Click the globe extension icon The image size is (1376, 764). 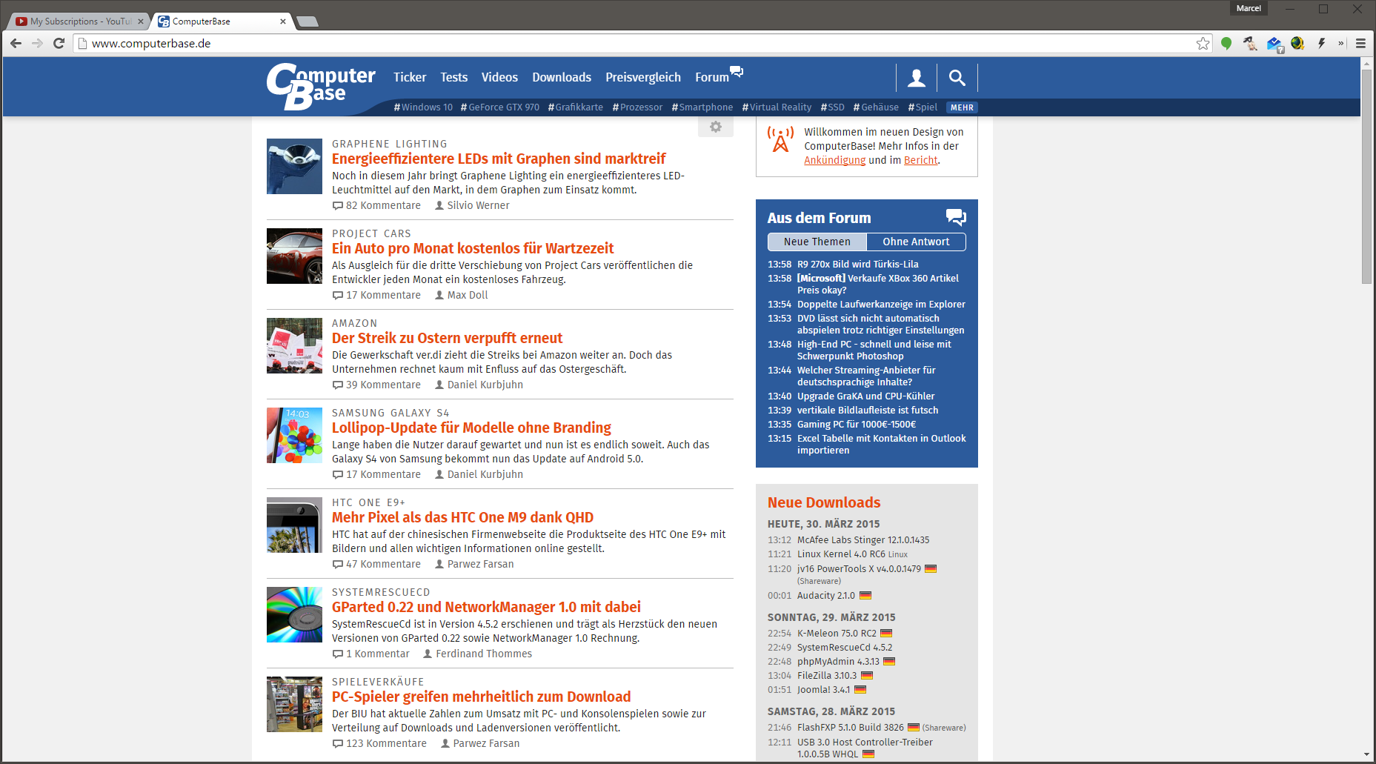(x=1297, y=43)
